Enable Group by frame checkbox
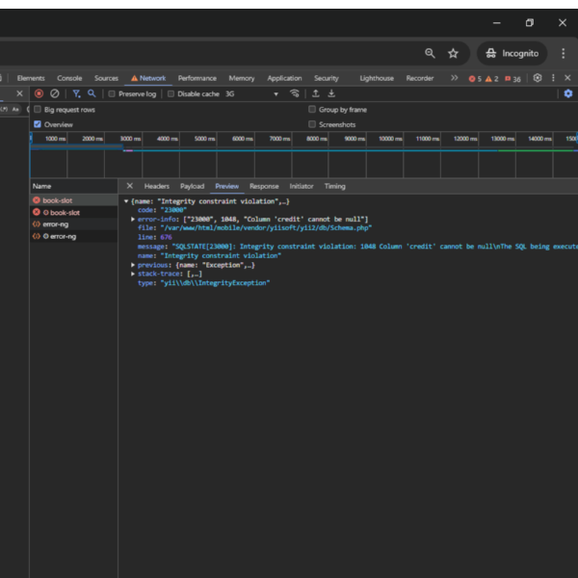Image resolution: width=578 pixels, height=578 pixels. pos(312,109)
